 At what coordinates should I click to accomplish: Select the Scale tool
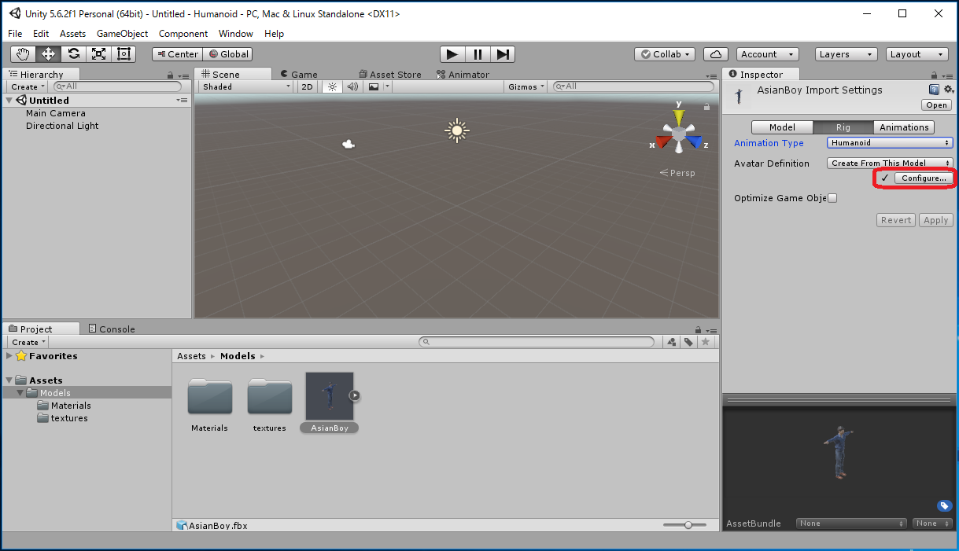[x=98, y=54]
